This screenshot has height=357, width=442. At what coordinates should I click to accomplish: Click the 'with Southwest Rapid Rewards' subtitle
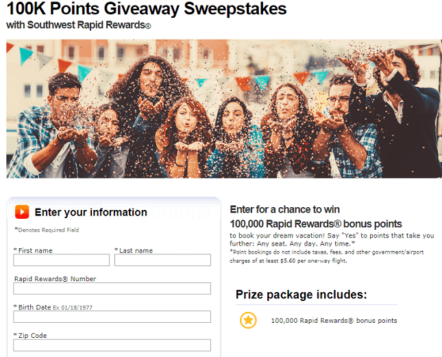tap(79, 25)
